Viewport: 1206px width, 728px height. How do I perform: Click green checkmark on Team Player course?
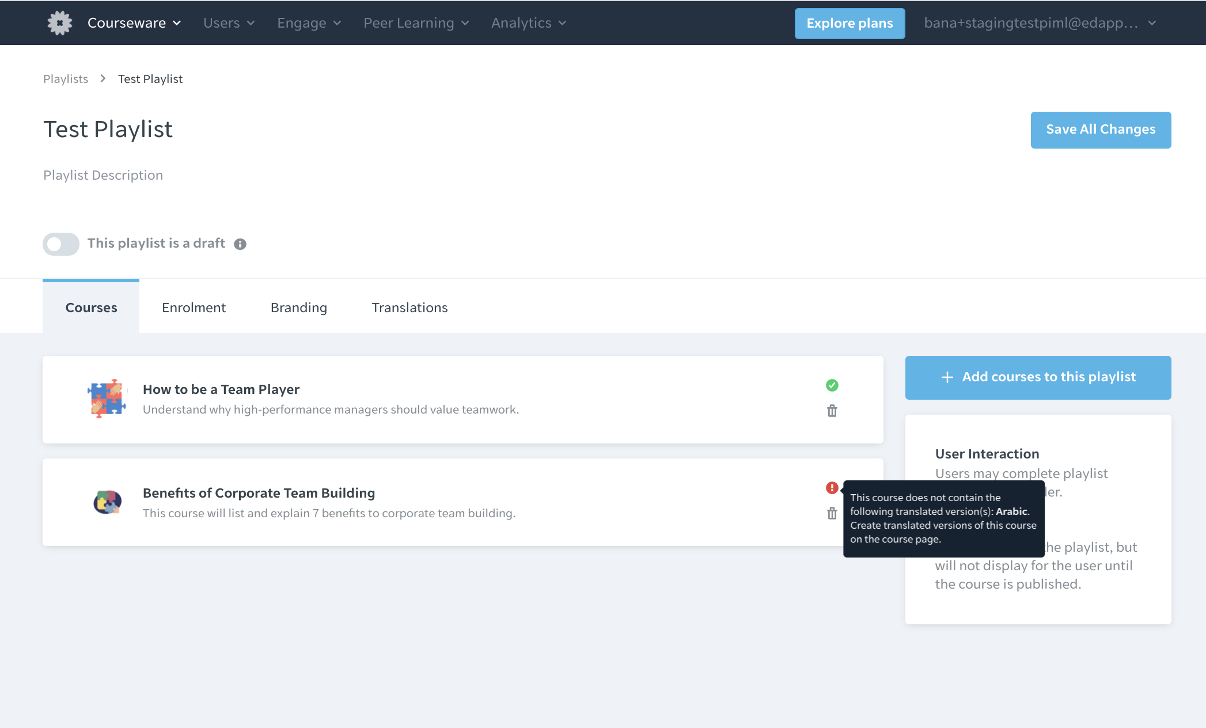(x=832, y=385)
